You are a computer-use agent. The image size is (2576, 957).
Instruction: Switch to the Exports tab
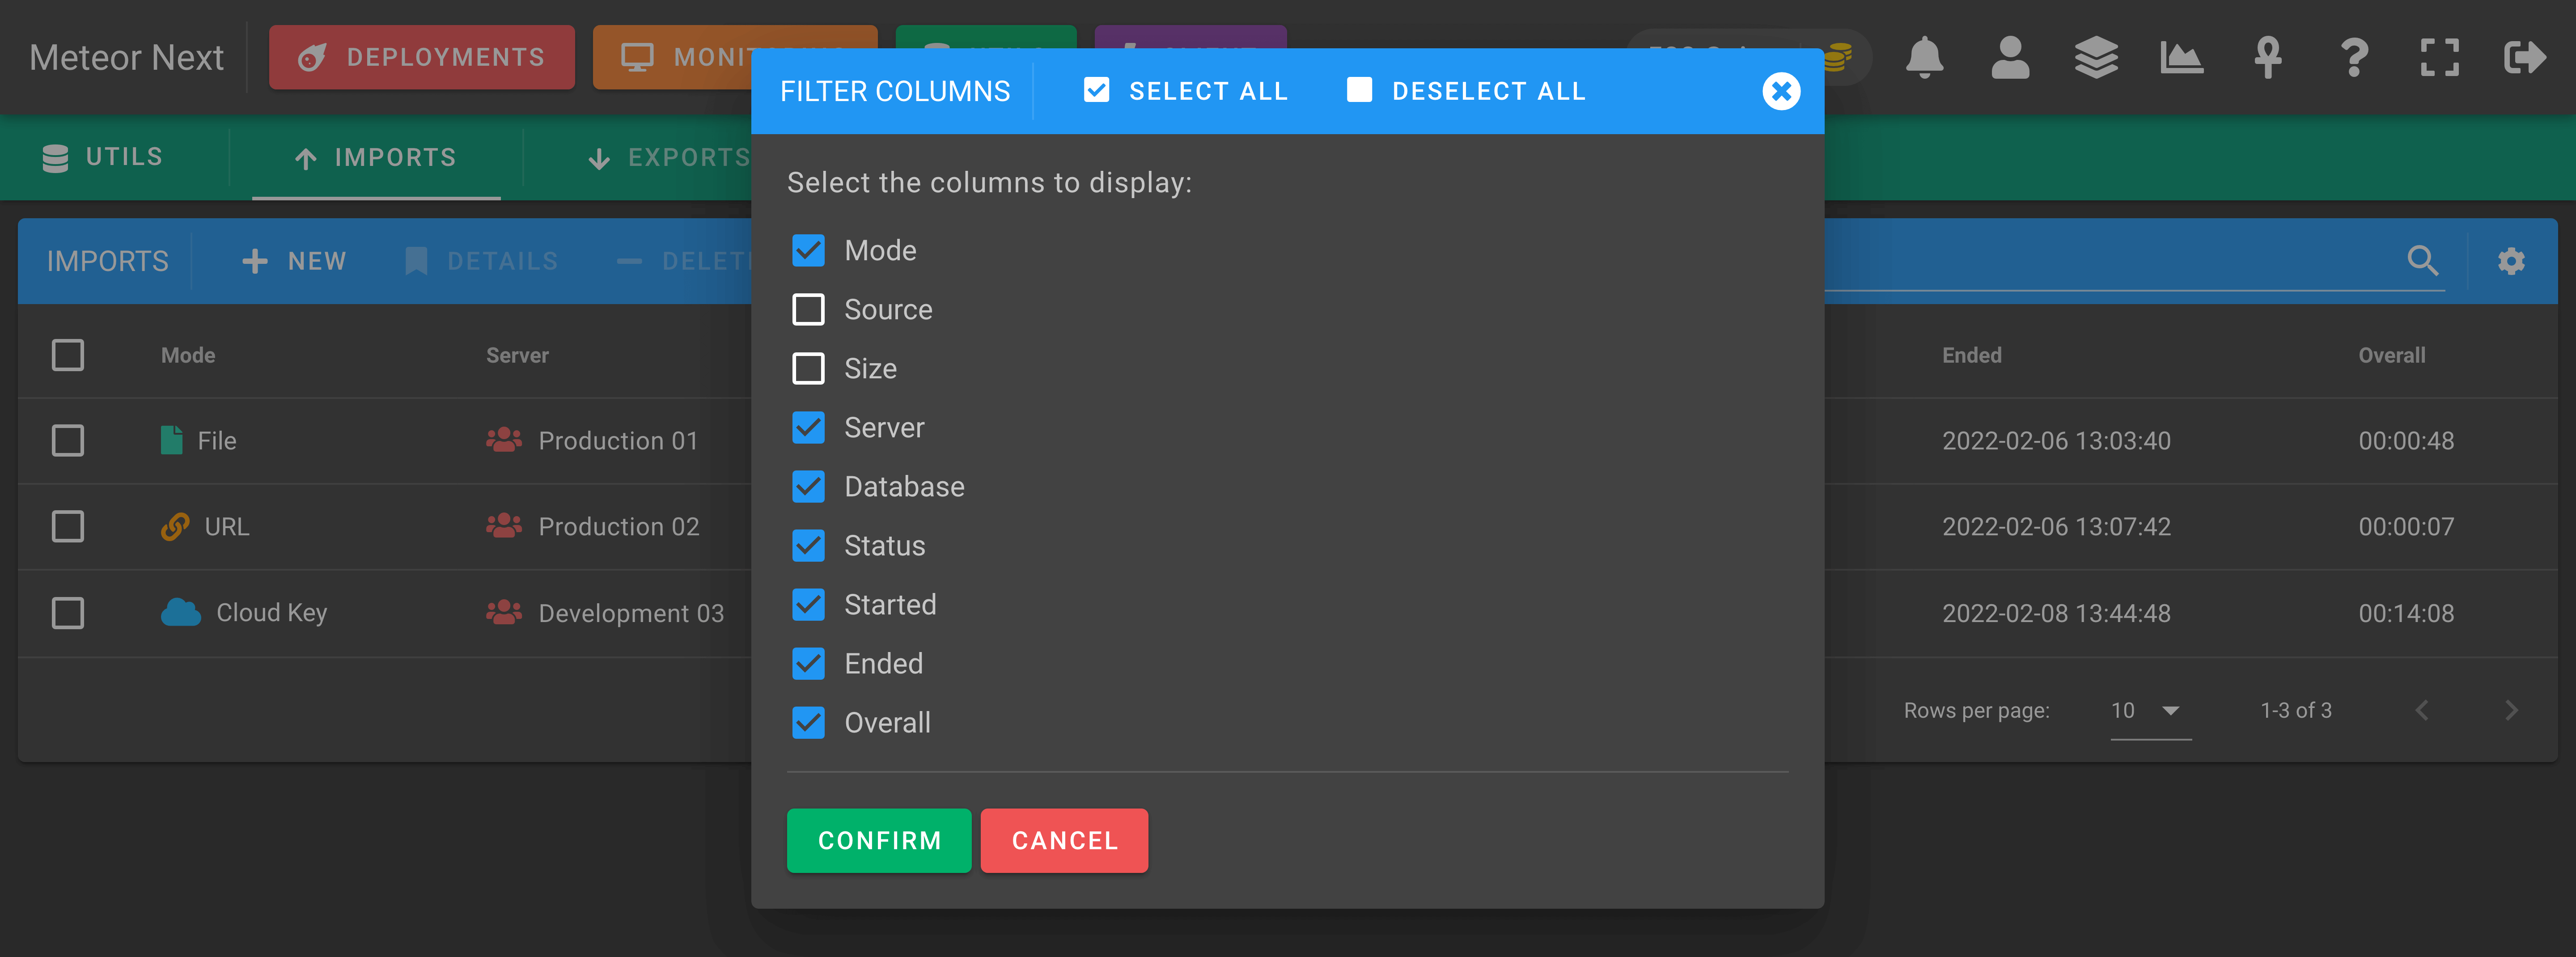(670, 158)
